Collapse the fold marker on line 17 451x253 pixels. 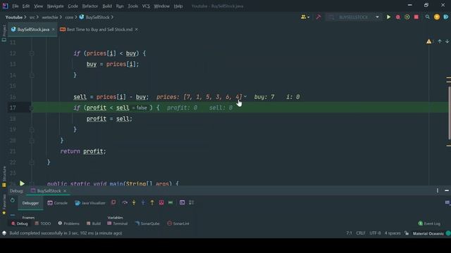pyautogui.click(x=32, y=108)
